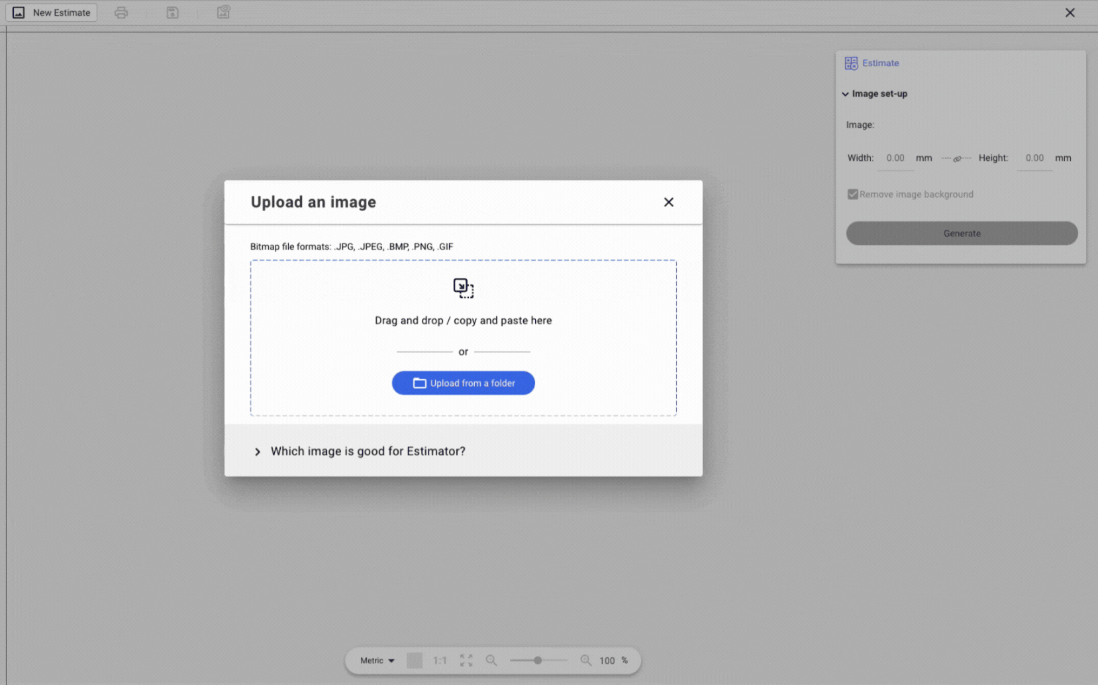Click the Image: label in set-up panel

point(860,125)
